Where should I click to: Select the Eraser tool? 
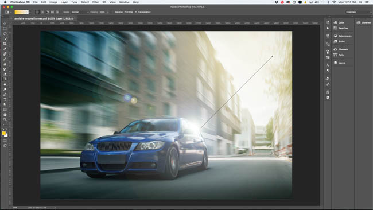(x=5, y=74)
